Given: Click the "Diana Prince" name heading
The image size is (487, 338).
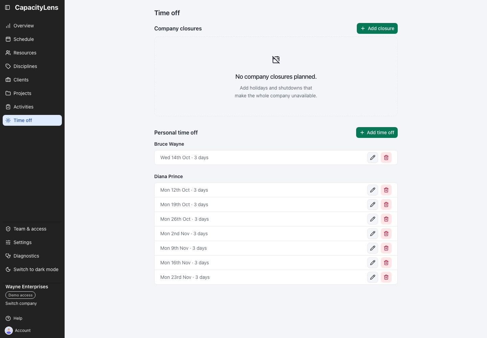Looking at the screenshot, I should (x=168, y=176).
